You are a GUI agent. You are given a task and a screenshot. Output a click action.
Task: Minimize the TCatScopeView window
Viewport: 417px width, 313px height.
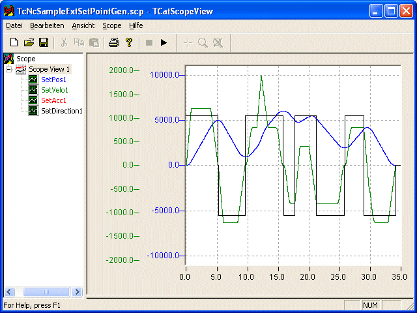[376, 11]
